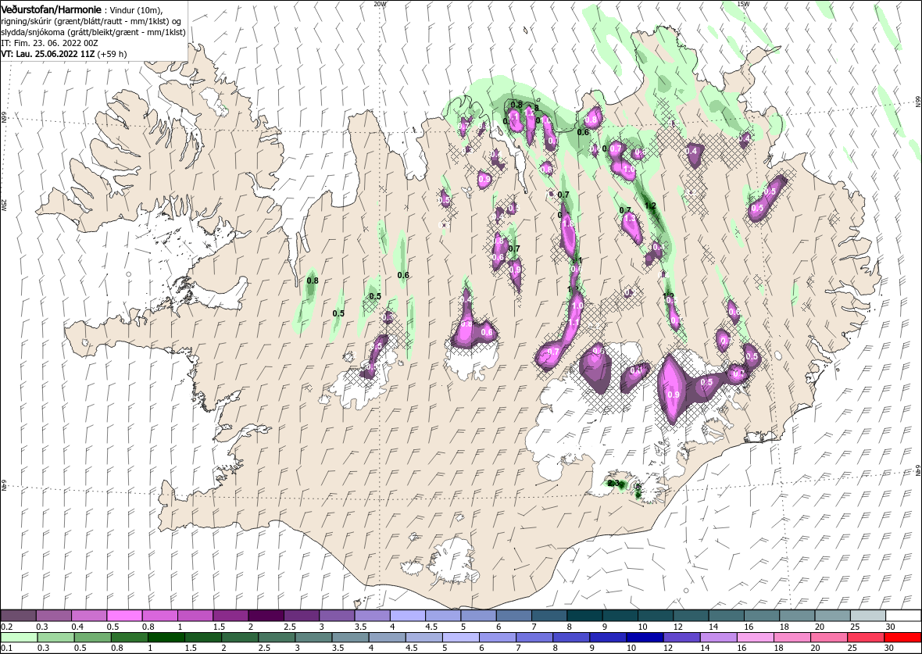Click the 4.5 label in upper legend row
This screenshot has height=654, width=922.
[x=431, y=627]
